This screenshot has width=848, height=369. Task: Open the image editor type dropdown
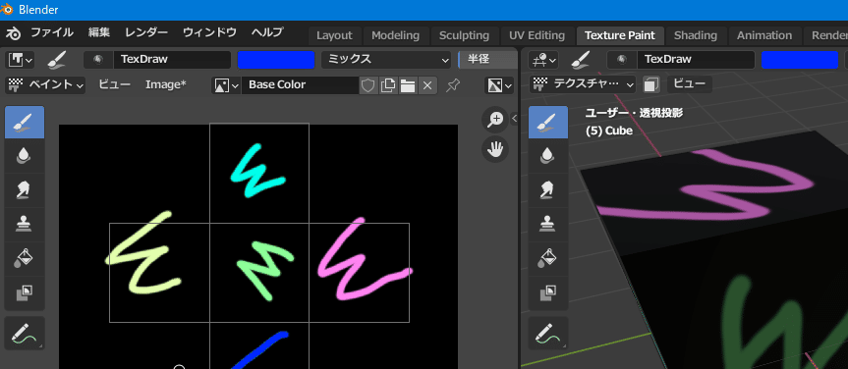click(x=21, y=60)
